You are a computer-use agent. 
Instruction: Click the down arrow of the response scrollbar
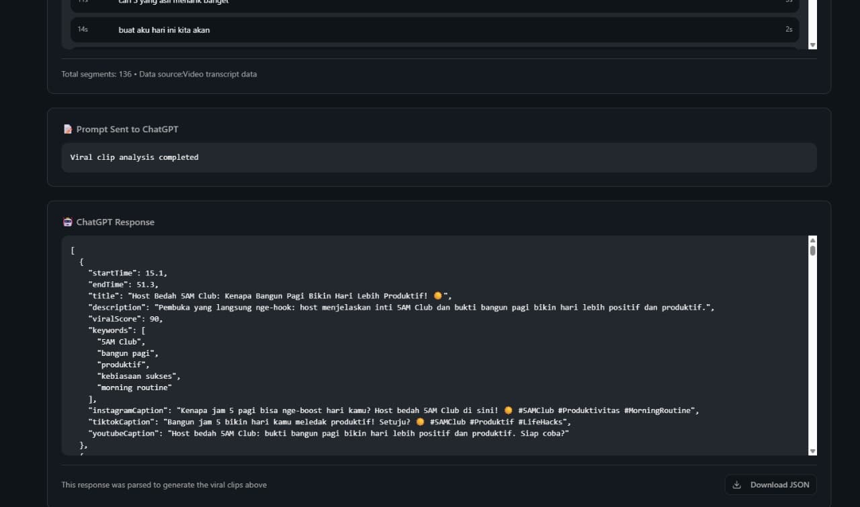point(812,451)
